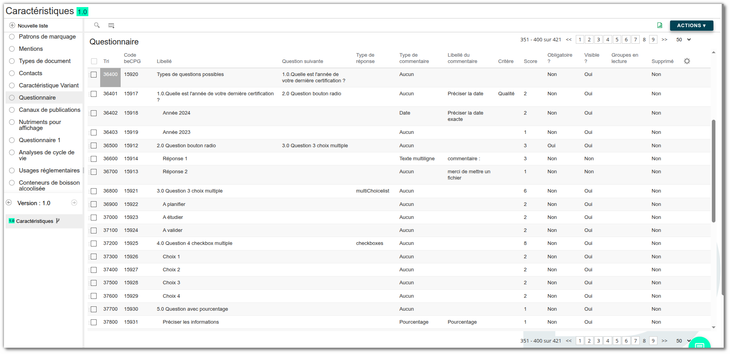Viewport: 730px width, 354px height.
Task: Sort by the Libellé column header
Action: tap(164, 61)
